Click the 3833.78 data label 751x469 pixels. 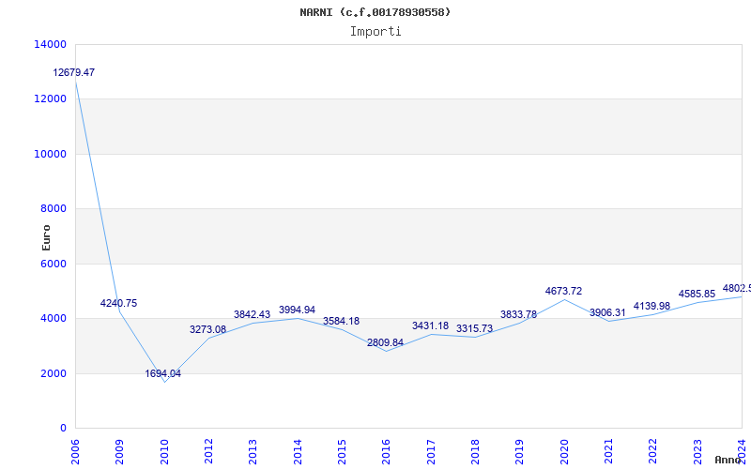pyautogui.click(x=519, y=315)
